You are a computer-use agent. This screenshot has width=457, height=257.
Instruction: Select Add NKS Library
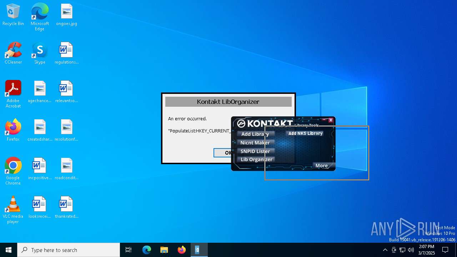(305, 133)
